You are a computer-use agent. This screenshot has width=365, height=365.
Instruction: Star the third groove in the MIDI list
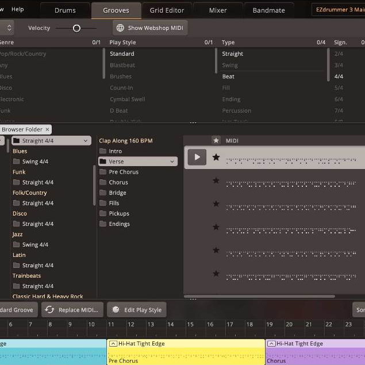point(216,203)
